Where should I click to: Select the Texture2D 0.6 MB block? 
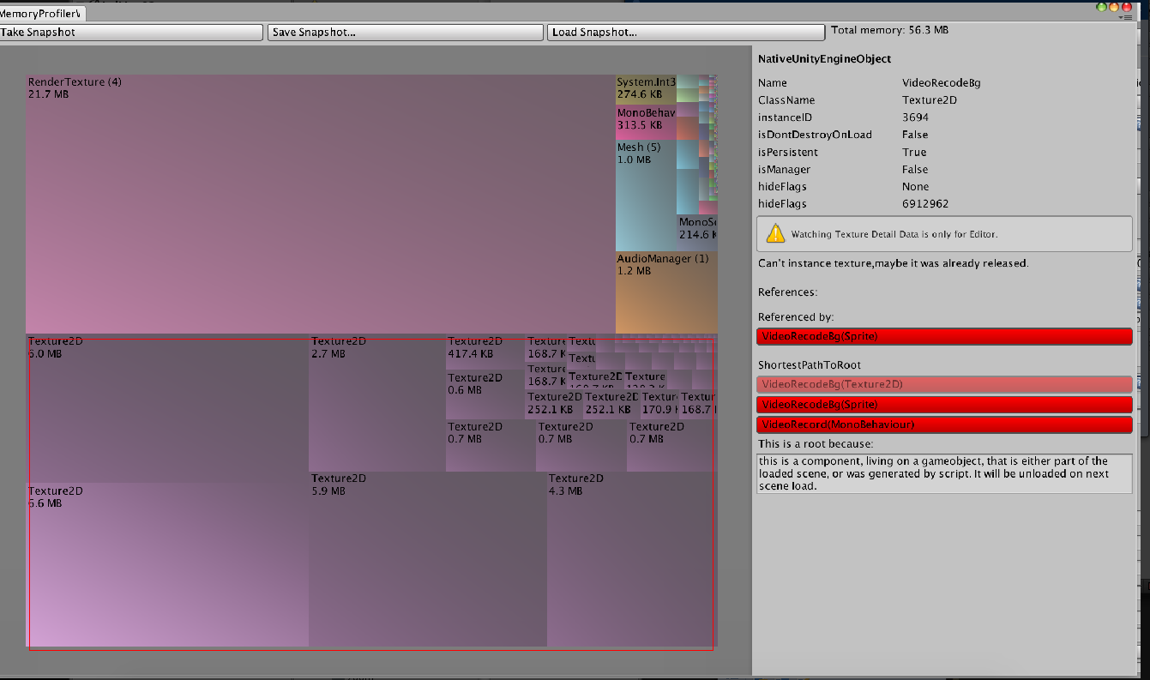pos(485,394)
